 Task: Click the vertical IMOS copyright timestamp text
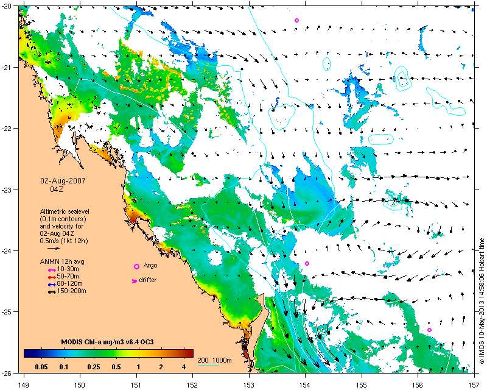(x=482, y=301)
